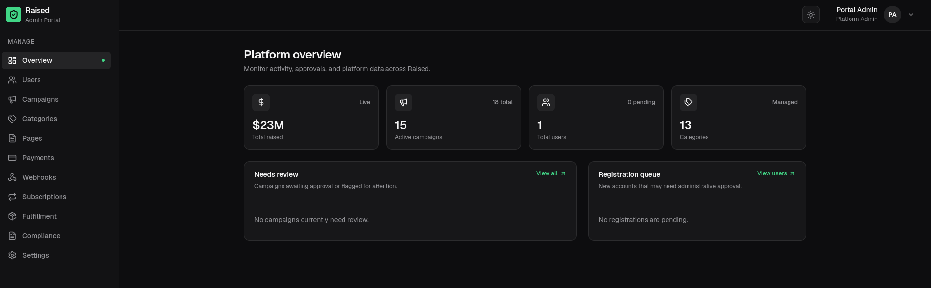The image size is (931, 288).
Task: Click the Categories tag icon in sidebar
Action: tap(12, 119)
